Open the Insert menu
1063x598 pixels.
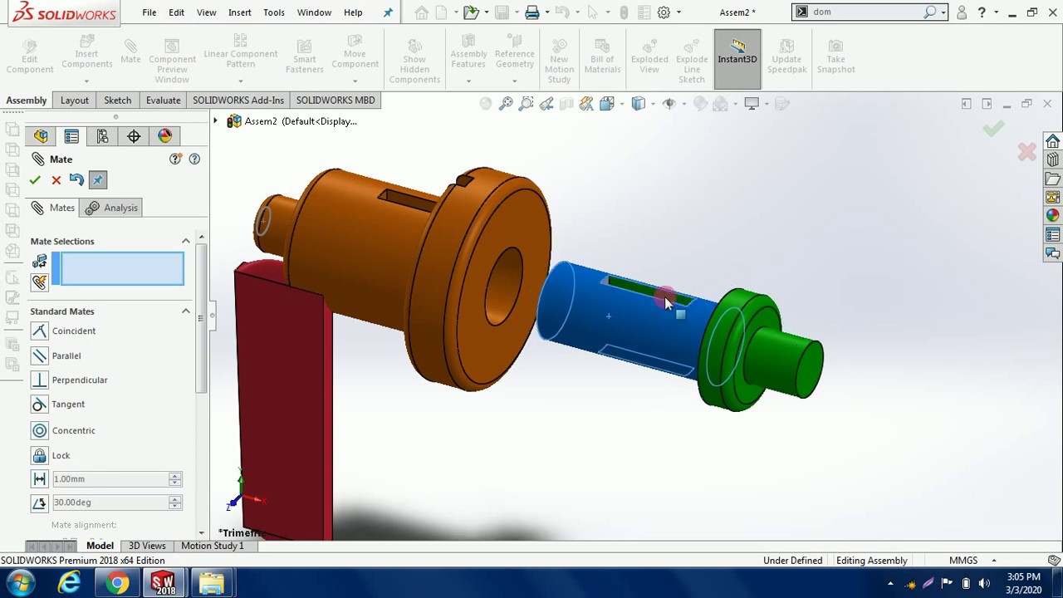point(239,12)
